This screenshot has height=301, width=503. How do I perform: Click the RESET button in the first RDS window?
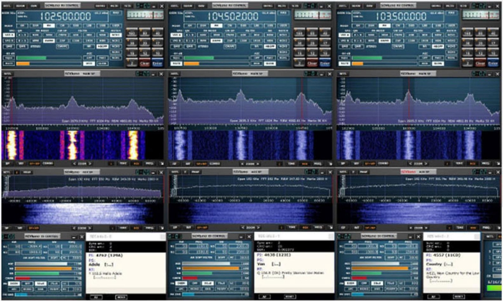[x=121, y=297]
